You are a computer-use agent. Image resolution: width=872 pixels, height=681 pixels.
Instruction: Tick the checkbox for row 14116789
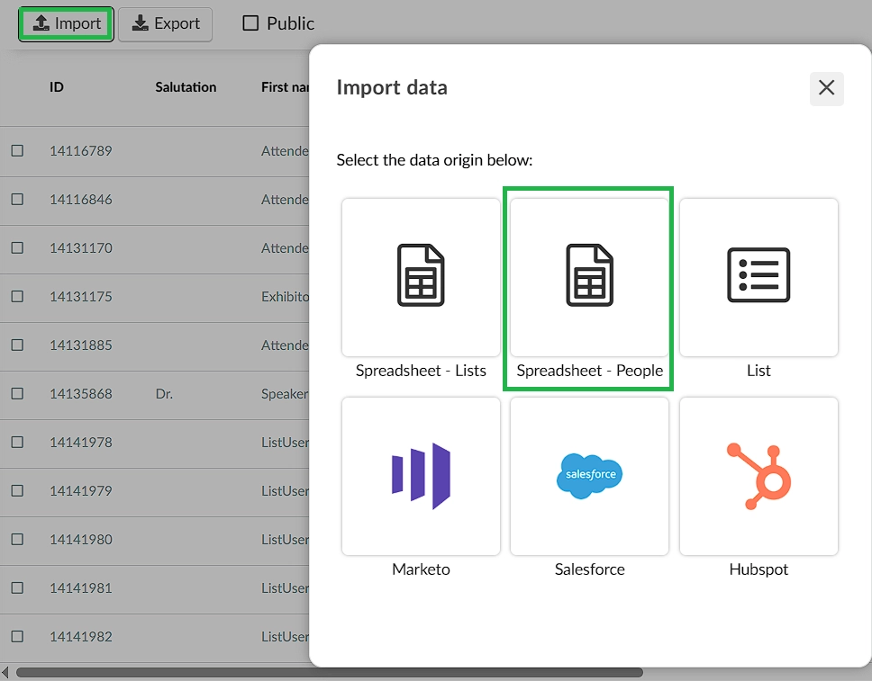click(17, 150)
